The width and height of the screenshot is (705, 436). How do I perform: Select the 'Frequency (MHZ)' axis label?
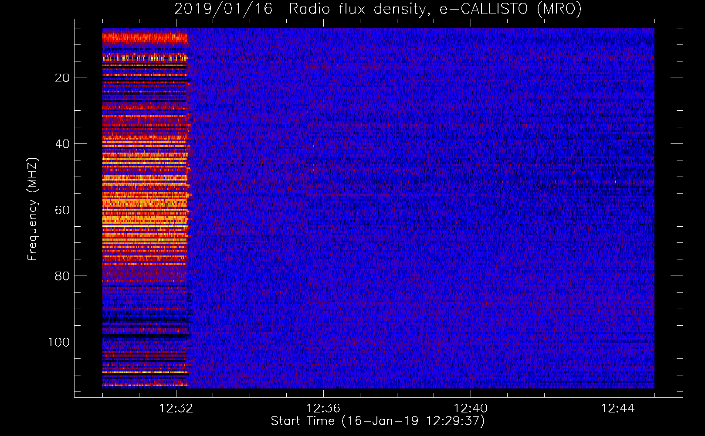pos(33,209)
